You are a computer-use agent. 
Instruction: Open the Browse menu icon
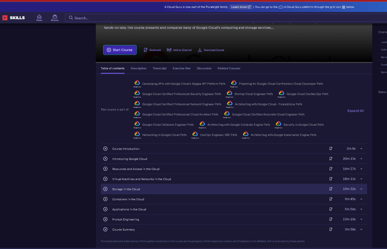point(55,18)
